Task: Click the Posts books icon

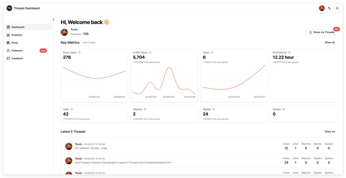Action: pos(8,43)
